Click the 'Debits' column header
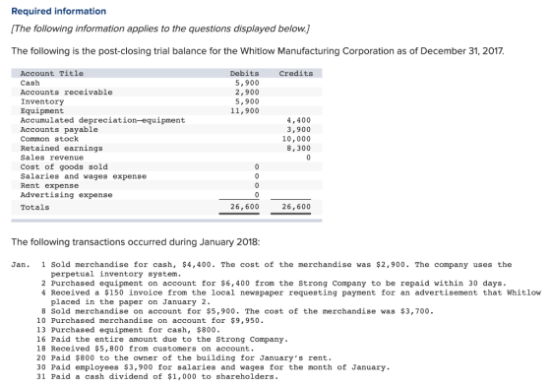Viewport: 551px width, 387px height. click(x=245, y=74)
